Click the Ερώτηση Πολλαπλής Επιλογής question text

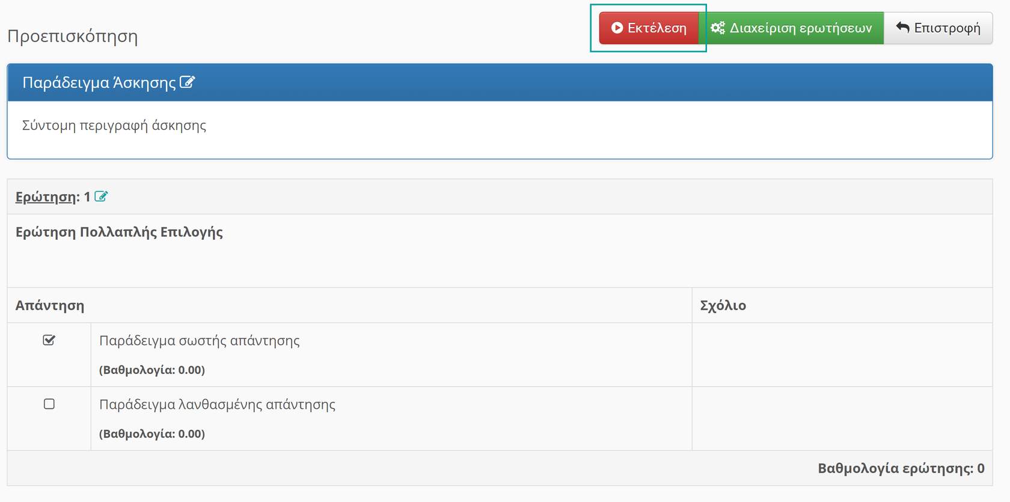coord(119,232)
